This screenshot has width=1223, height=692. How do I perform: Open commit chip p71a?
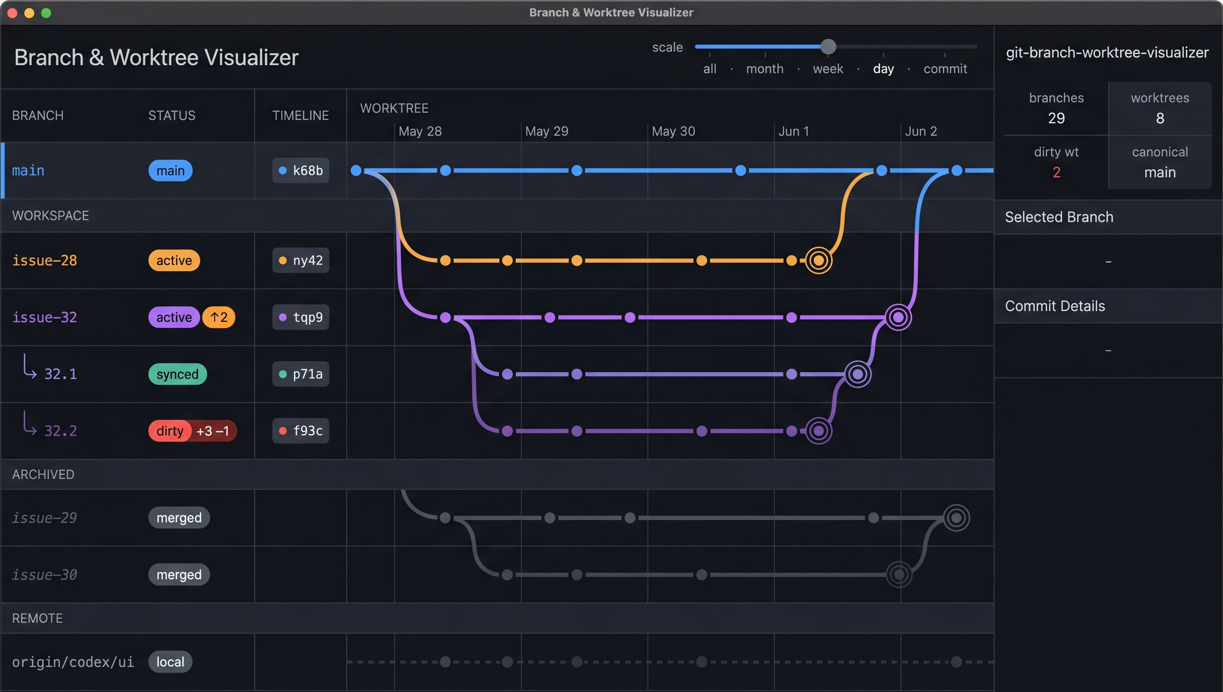300,374
